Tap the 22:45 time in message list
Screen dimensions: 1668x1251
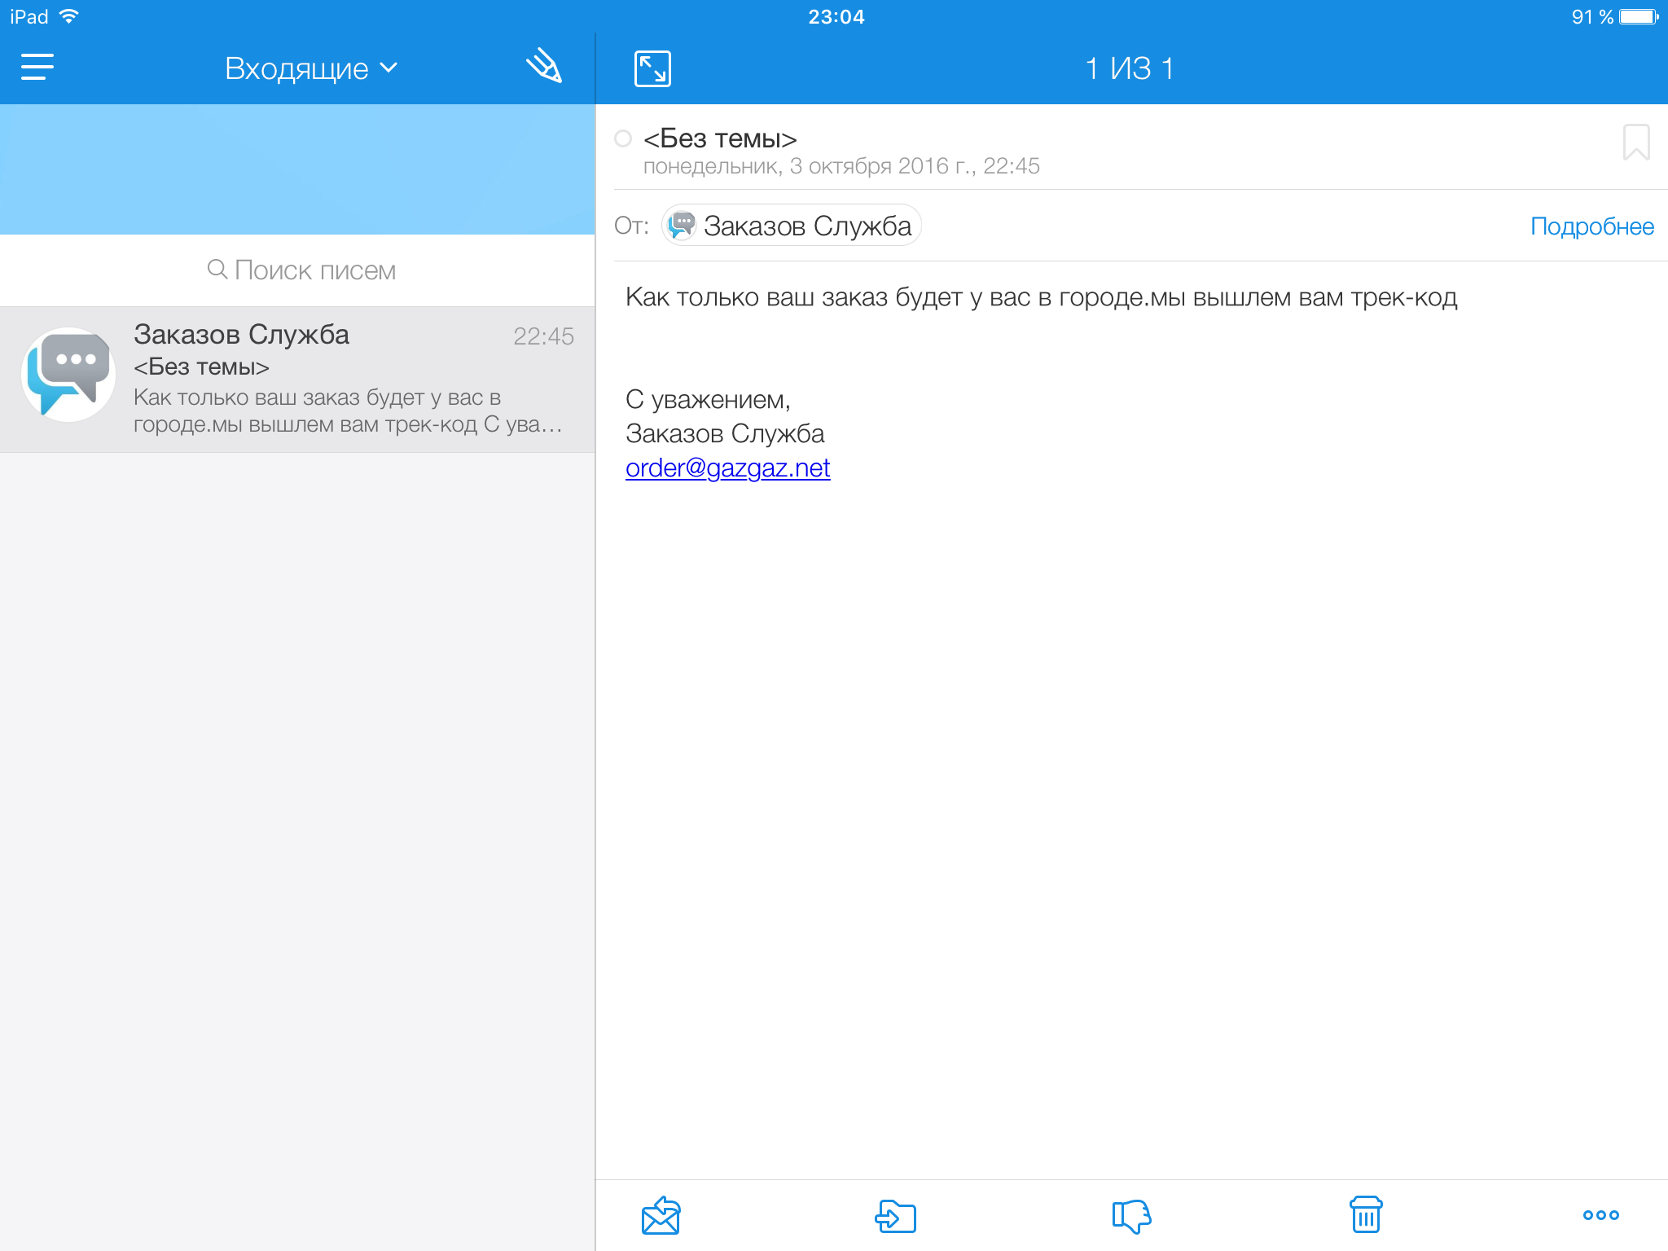543,336
